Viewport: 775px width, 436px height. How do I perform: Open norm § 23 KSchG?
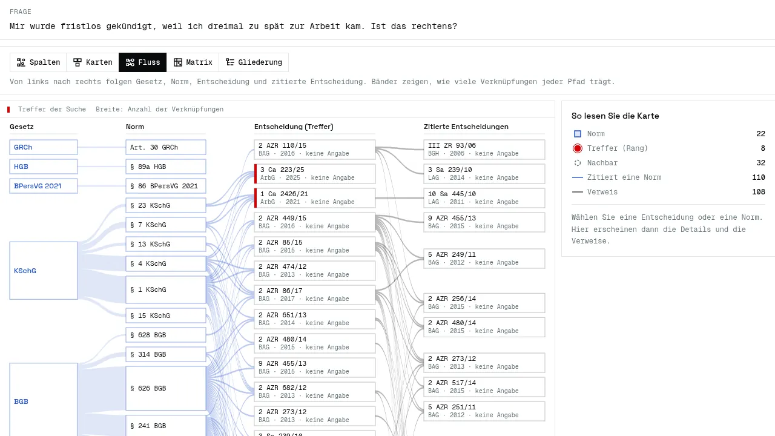click(x=166, y=205)
